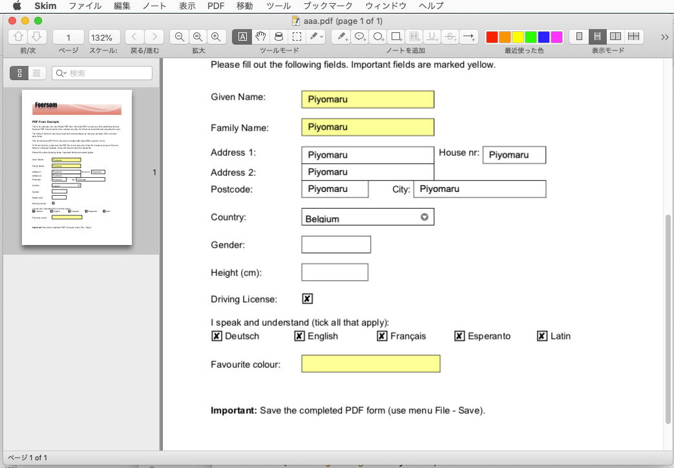Screen dimensions: 674x468
Task: Uncheck the Esperanto checkbox
Action: pos(459,335)
